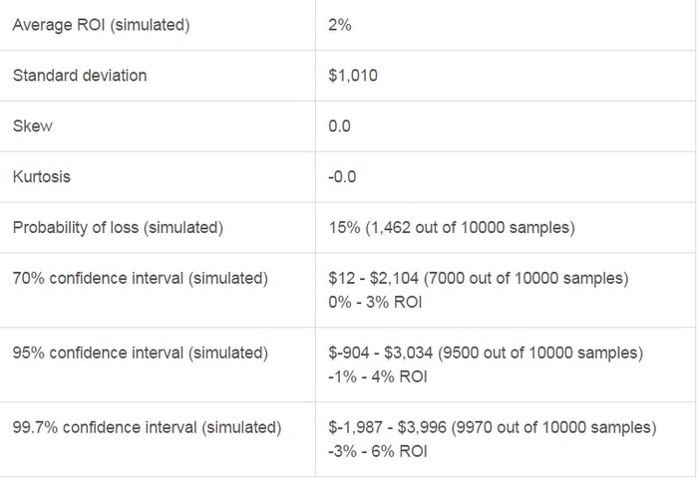Select the "99.7% confidence interval (simulated)" label
This screenshot has width=698, height=479.
(147, 428)
